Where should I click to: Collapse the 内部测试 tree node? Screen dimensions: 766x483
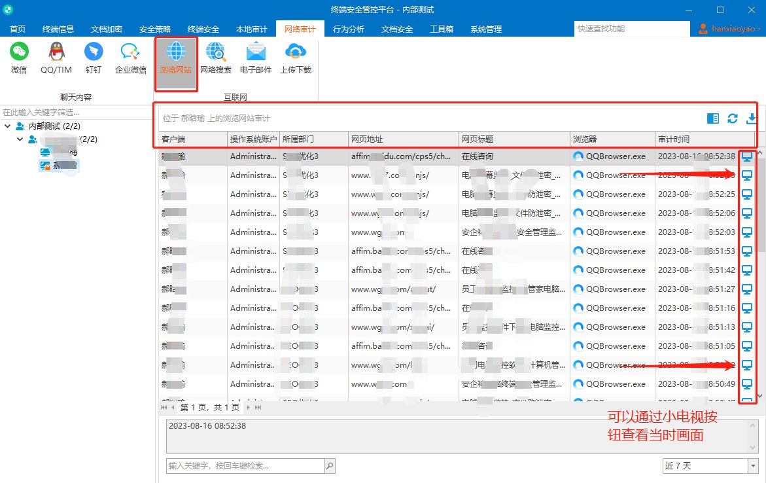(x=8, y=126)
